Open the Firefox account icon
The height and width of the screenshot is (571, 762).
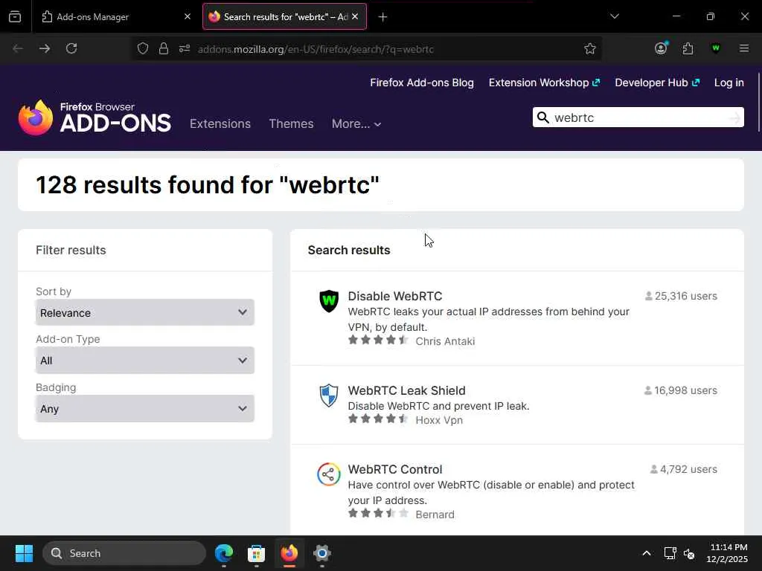pos(661,48)
